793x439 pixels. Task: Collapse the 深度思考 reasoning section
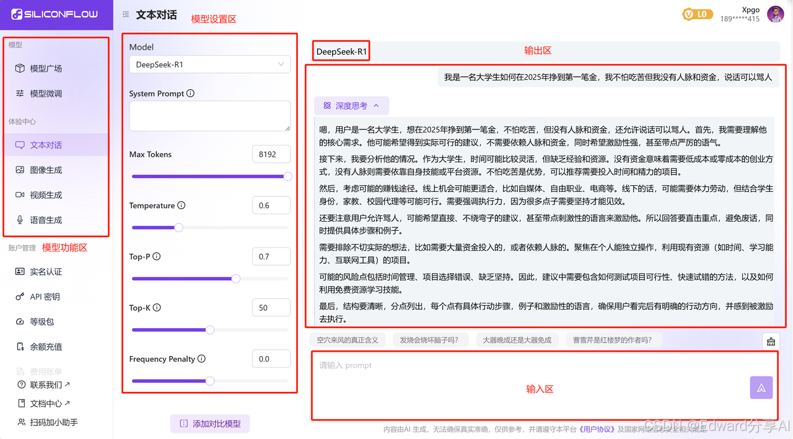(x=351, y=106)
